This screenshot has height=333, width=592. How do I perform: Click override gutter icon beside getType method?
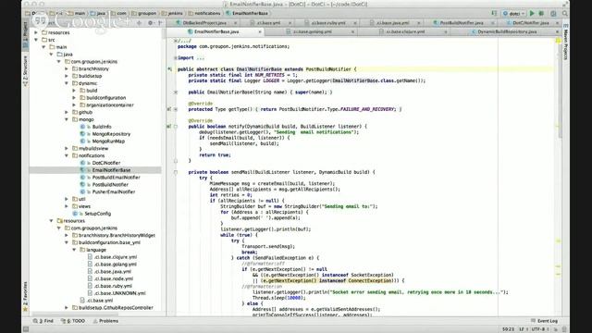(x=169, y=109)
